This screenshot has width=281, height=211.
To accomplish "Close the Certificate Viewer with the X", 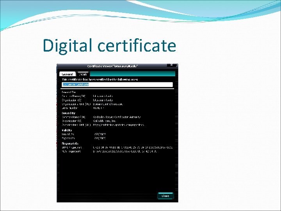I will [171, 65].
